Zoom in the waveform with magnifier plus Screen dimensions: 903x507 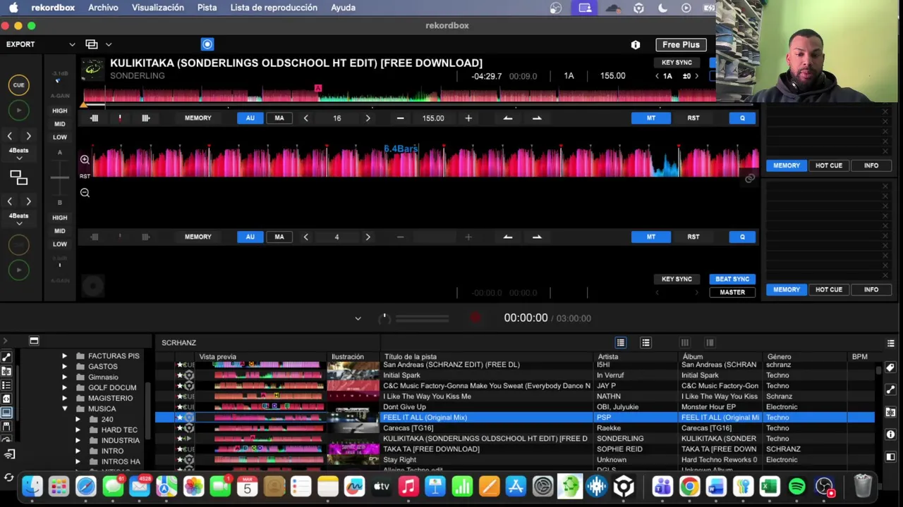pos(85,160)
